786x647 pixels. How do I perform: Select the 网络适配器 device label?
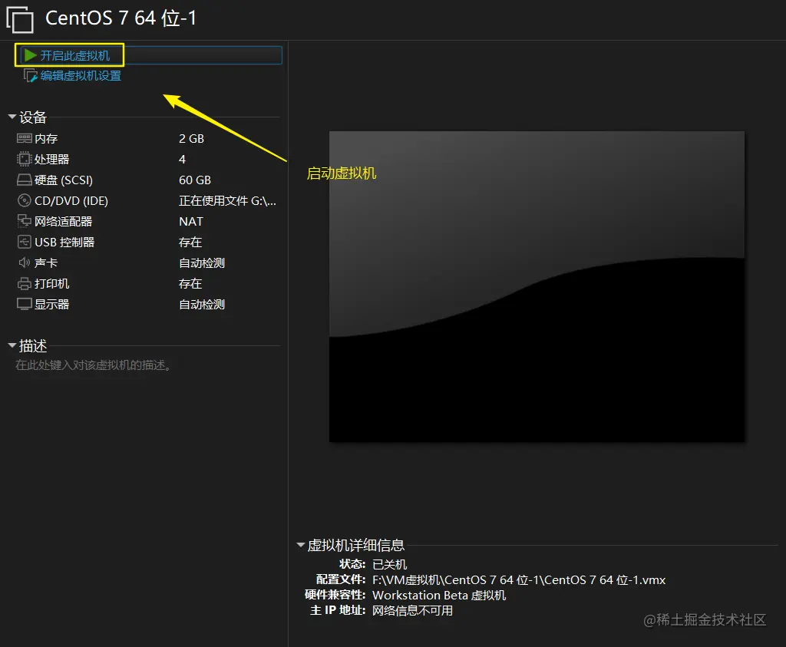(x=63, y=222)
